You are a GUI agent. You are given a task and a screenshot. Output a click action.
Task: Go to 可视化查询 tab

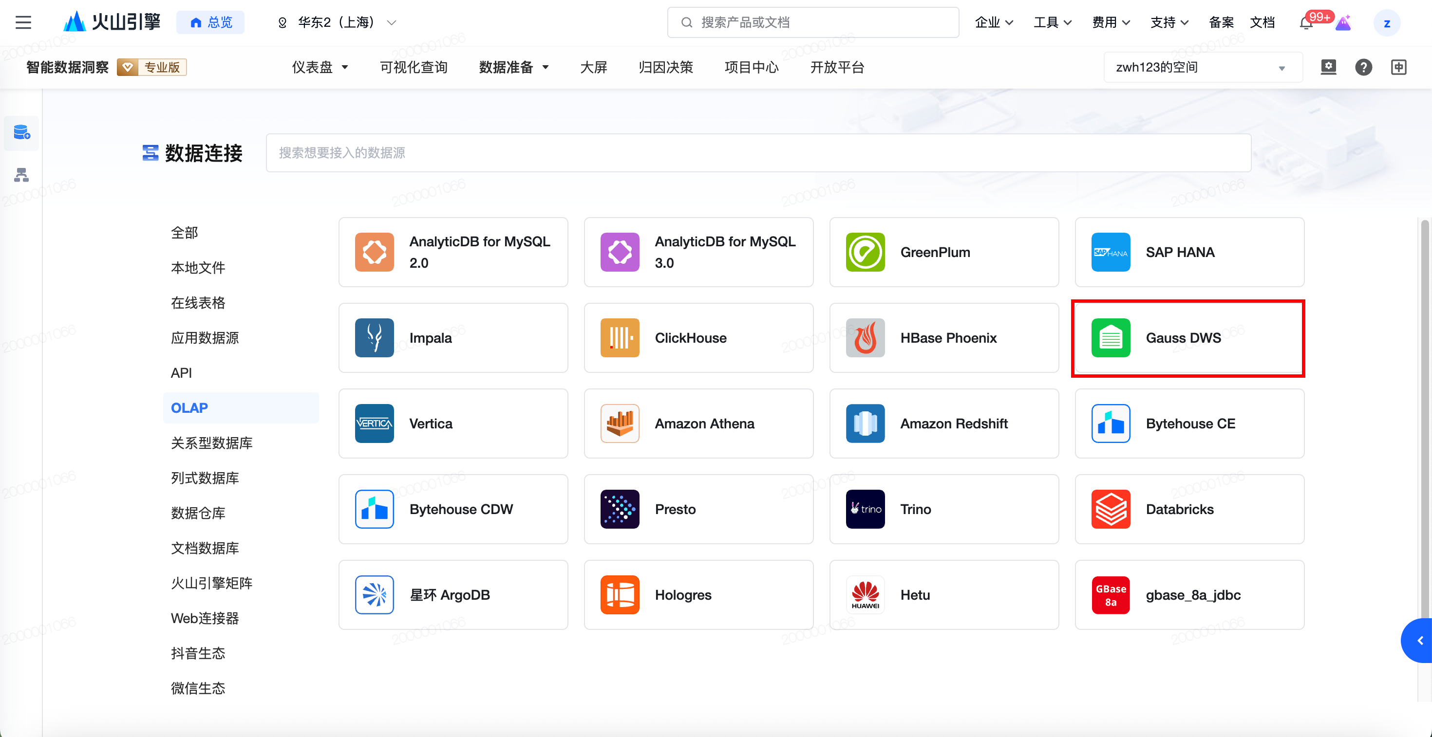[414, 67]
